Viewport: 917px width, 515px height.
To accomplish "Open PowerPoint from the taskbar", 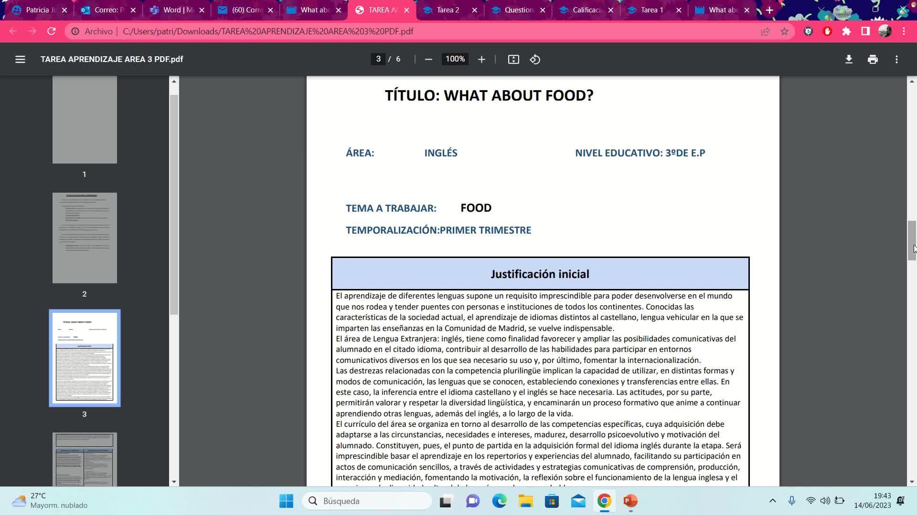I will (630, 501).
